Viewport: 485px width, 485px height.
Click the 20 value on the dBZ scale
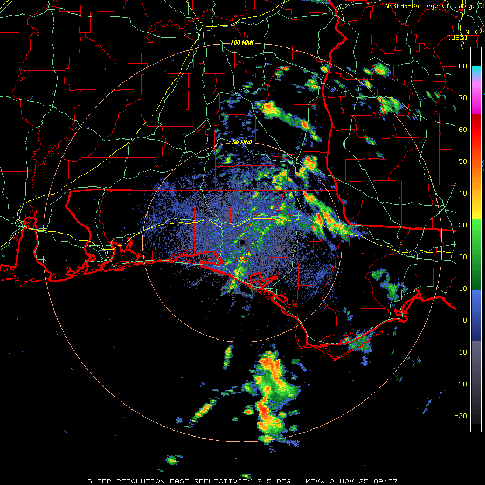tap(463, 257)
